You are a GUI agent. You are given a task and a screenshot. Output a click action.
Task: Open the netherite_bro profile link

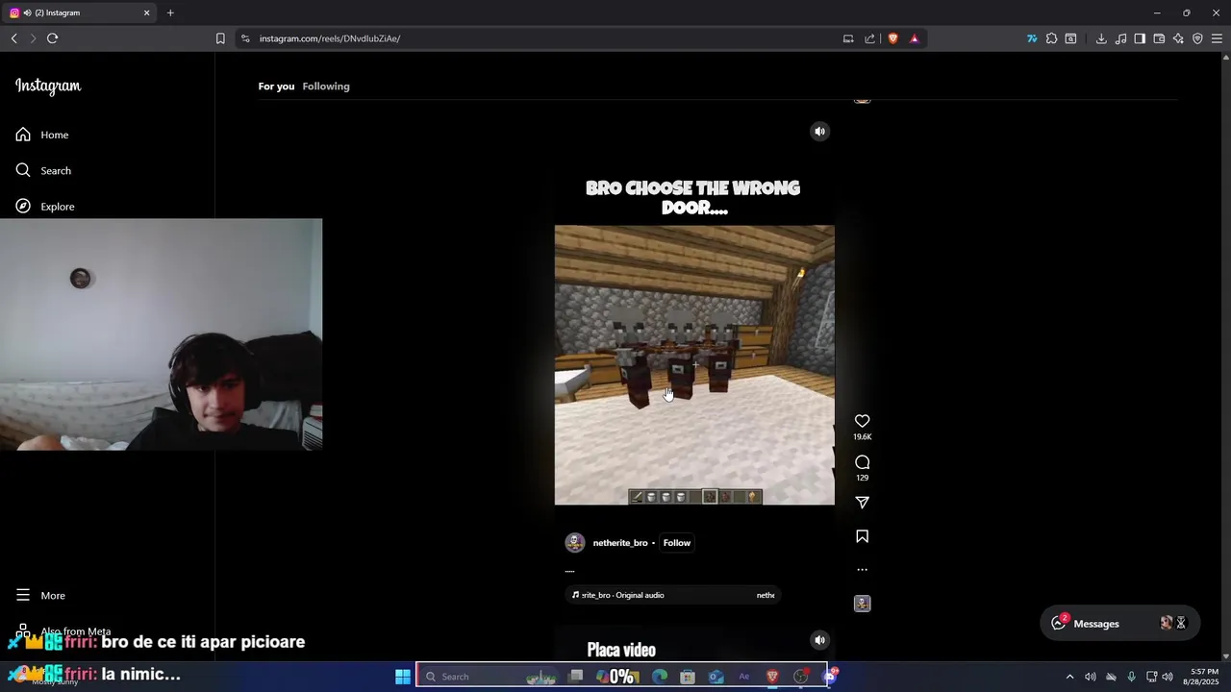[620, 543]
